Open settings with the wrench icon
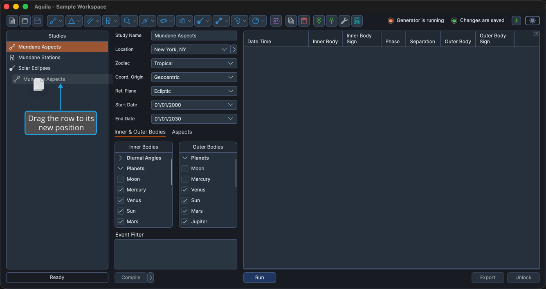Screen dimensions: 546x289 [344, 21]
